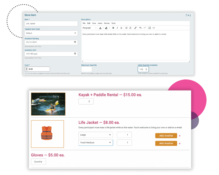
Task: Click the Cost field showing 8.00
Action: click(37, 69)
